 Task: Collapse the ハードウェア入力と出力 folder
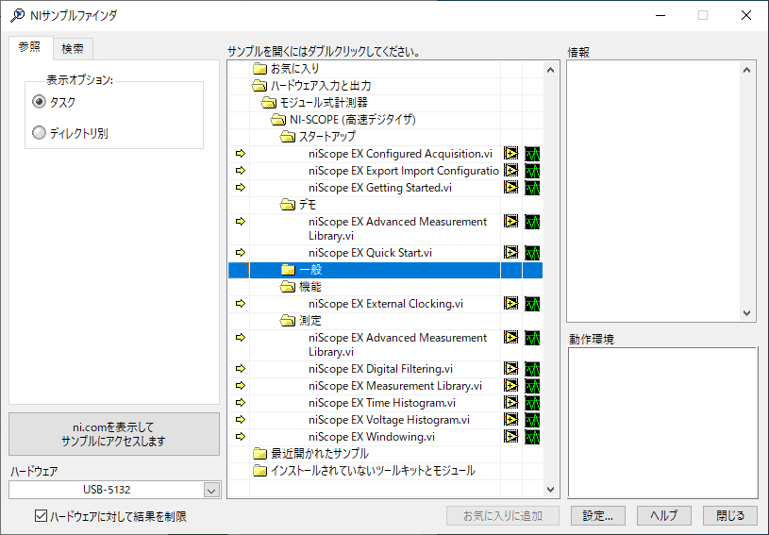[x=259, y=86]
